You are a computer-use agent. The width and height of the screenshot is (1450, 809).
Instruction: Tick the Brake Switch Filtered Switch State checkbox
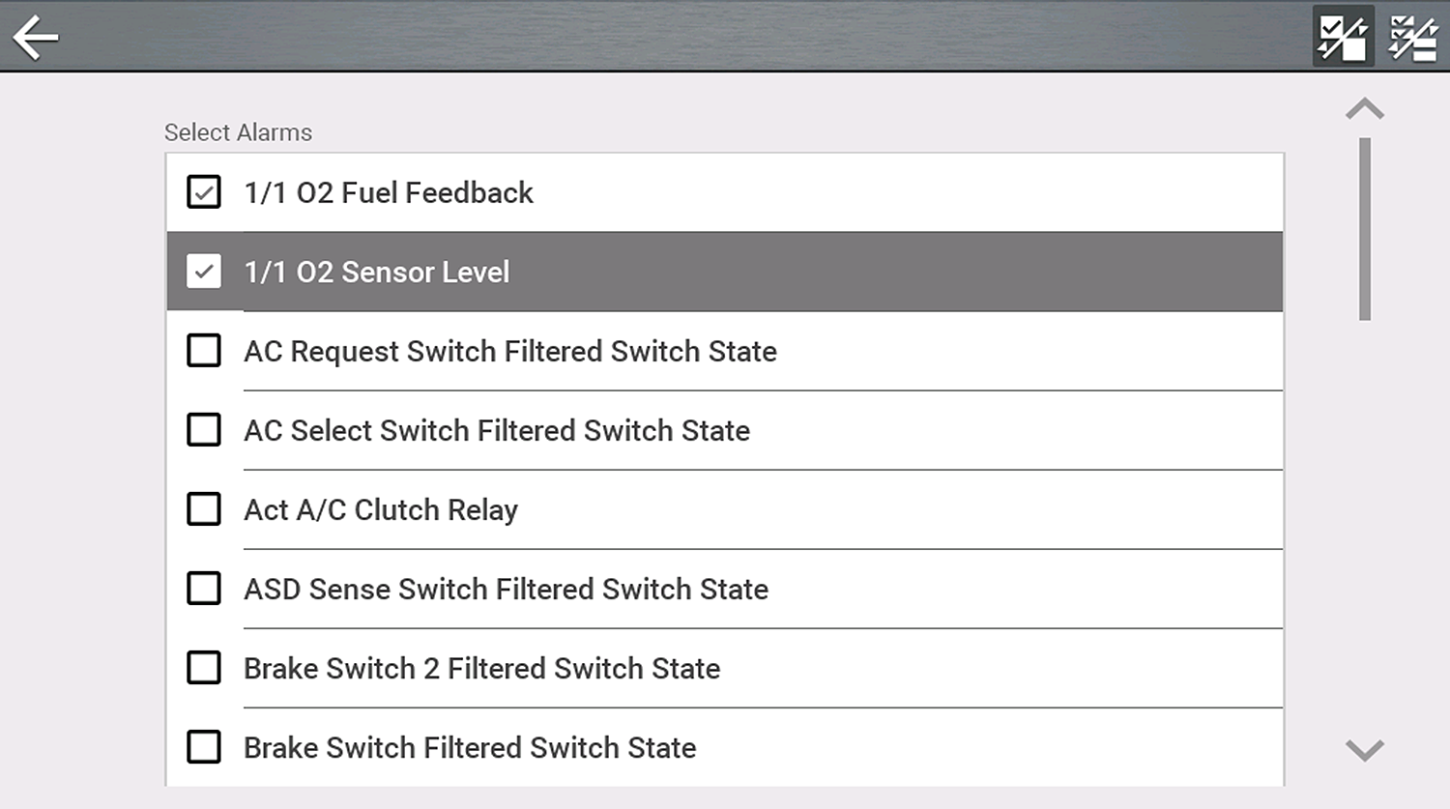[x=204, y=747]
